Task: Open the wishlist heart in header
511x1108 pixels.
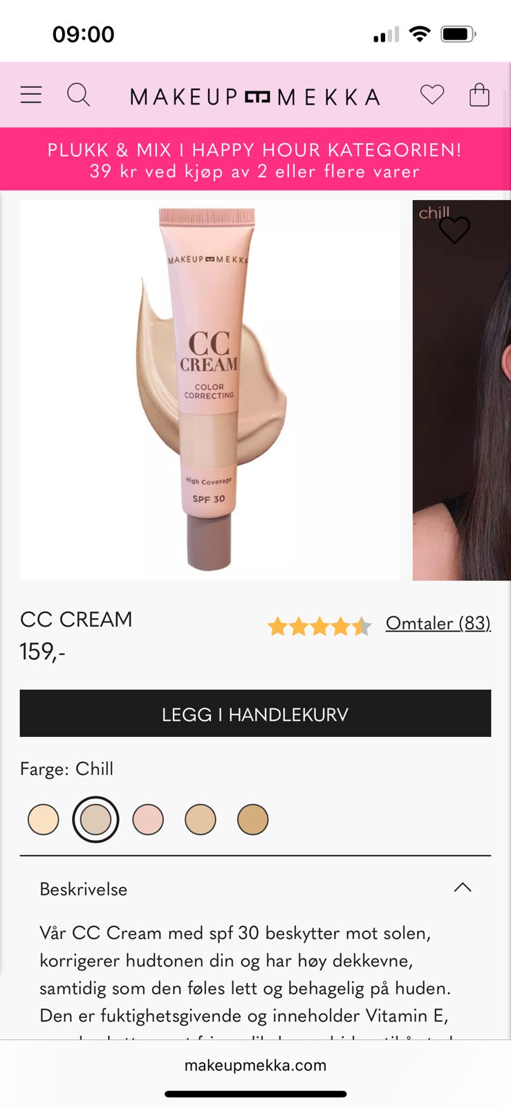Action: (432, 95)
